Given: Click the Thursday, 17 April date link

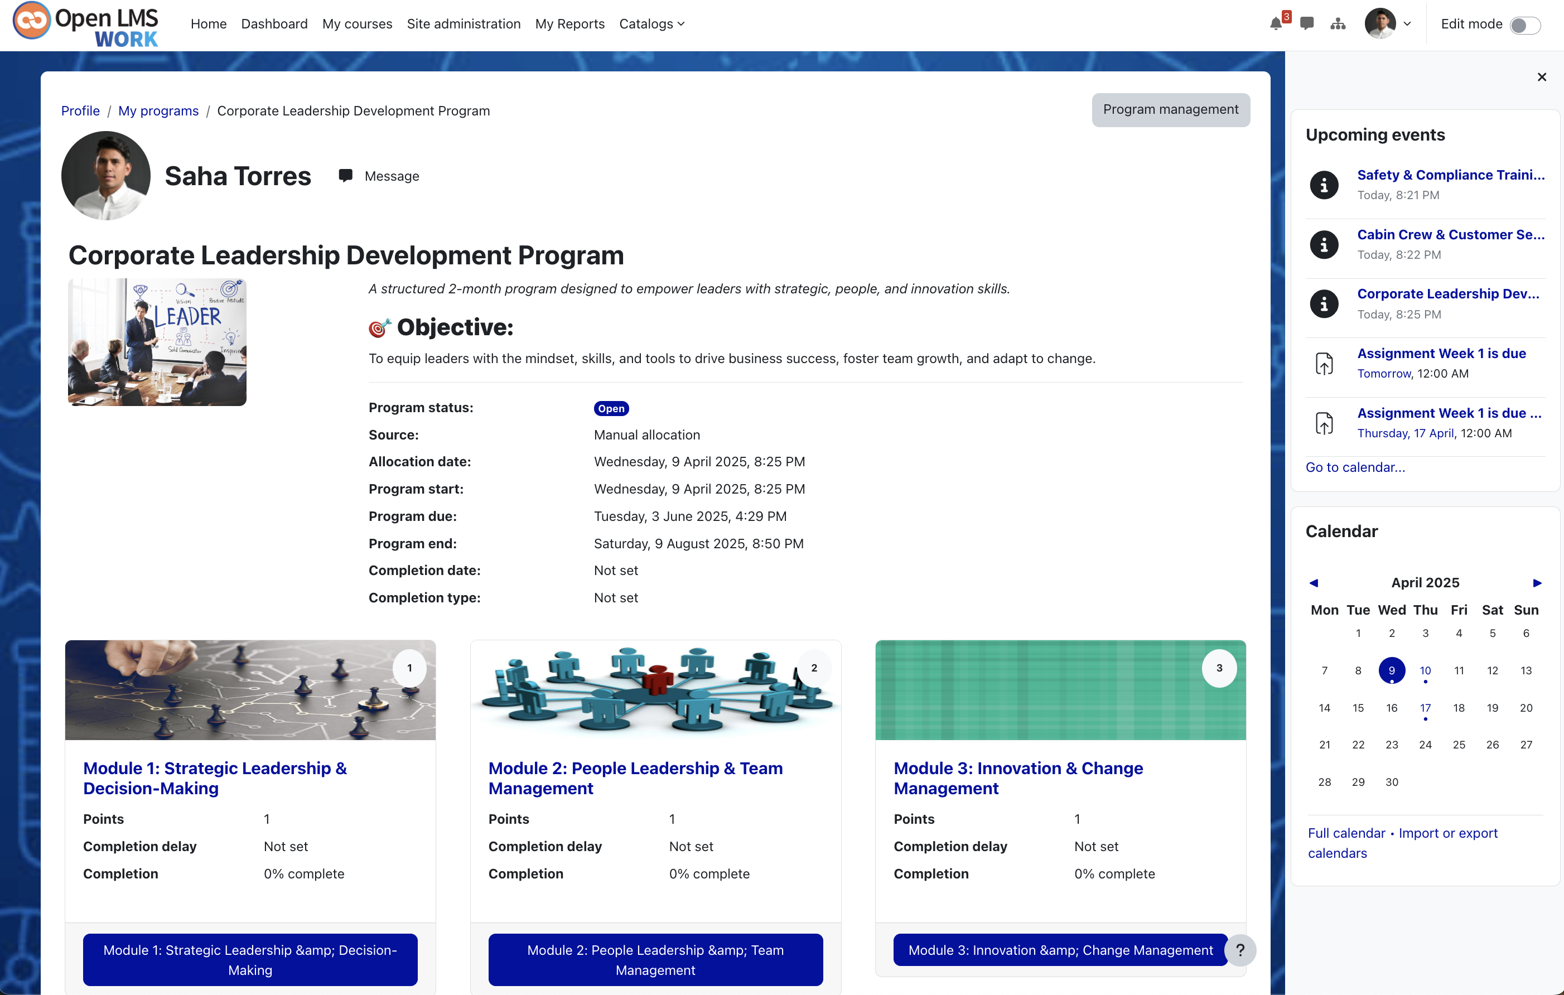Looking at the screenshot, I should click(1406, 433).
